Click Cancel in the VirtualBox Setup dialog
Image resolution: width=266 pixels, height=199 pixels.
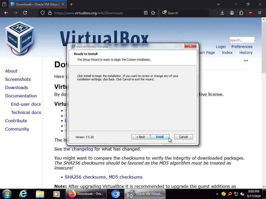tap(183, 137)
